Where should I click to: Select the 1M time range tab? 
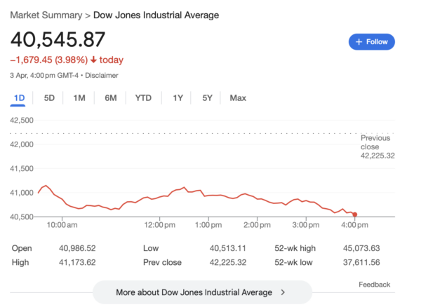pos(79,98)
